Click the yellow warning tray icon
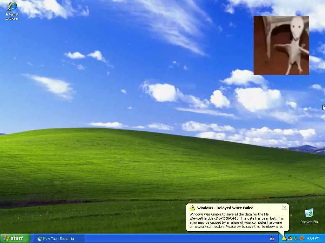This screenshot has height=243, width=325. click(284, 239)
